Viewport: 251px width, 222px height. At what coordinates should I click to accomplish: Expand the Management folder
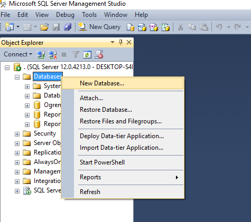click(x=17, y=172)
